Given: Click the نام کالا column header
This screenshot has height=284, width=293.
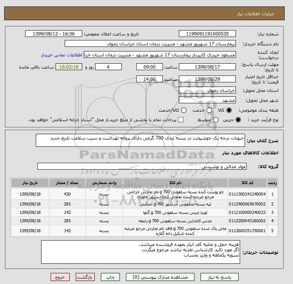Looking at the screenshot, I should pos(175,183).
